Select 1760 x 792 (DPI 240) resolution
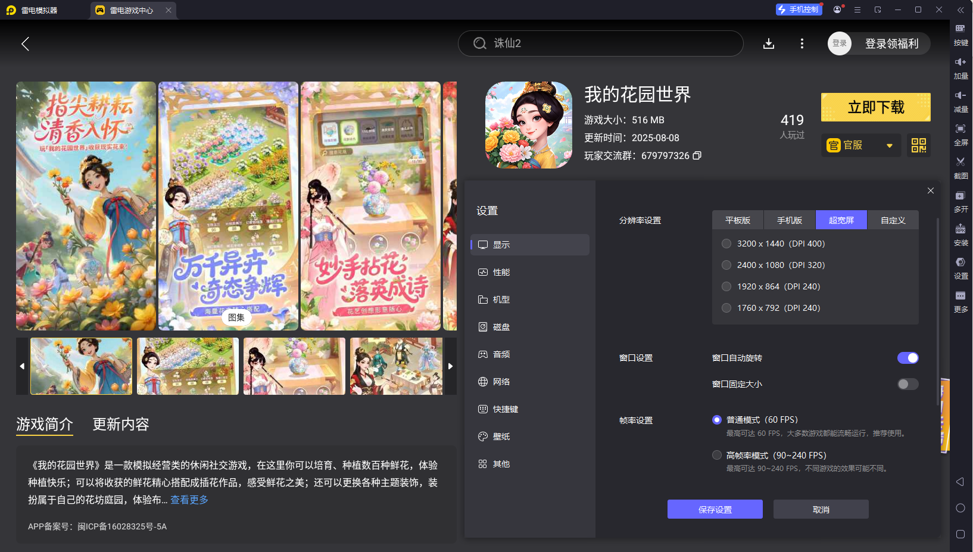This screenshot has height=552, width=973. pos(726,308)
